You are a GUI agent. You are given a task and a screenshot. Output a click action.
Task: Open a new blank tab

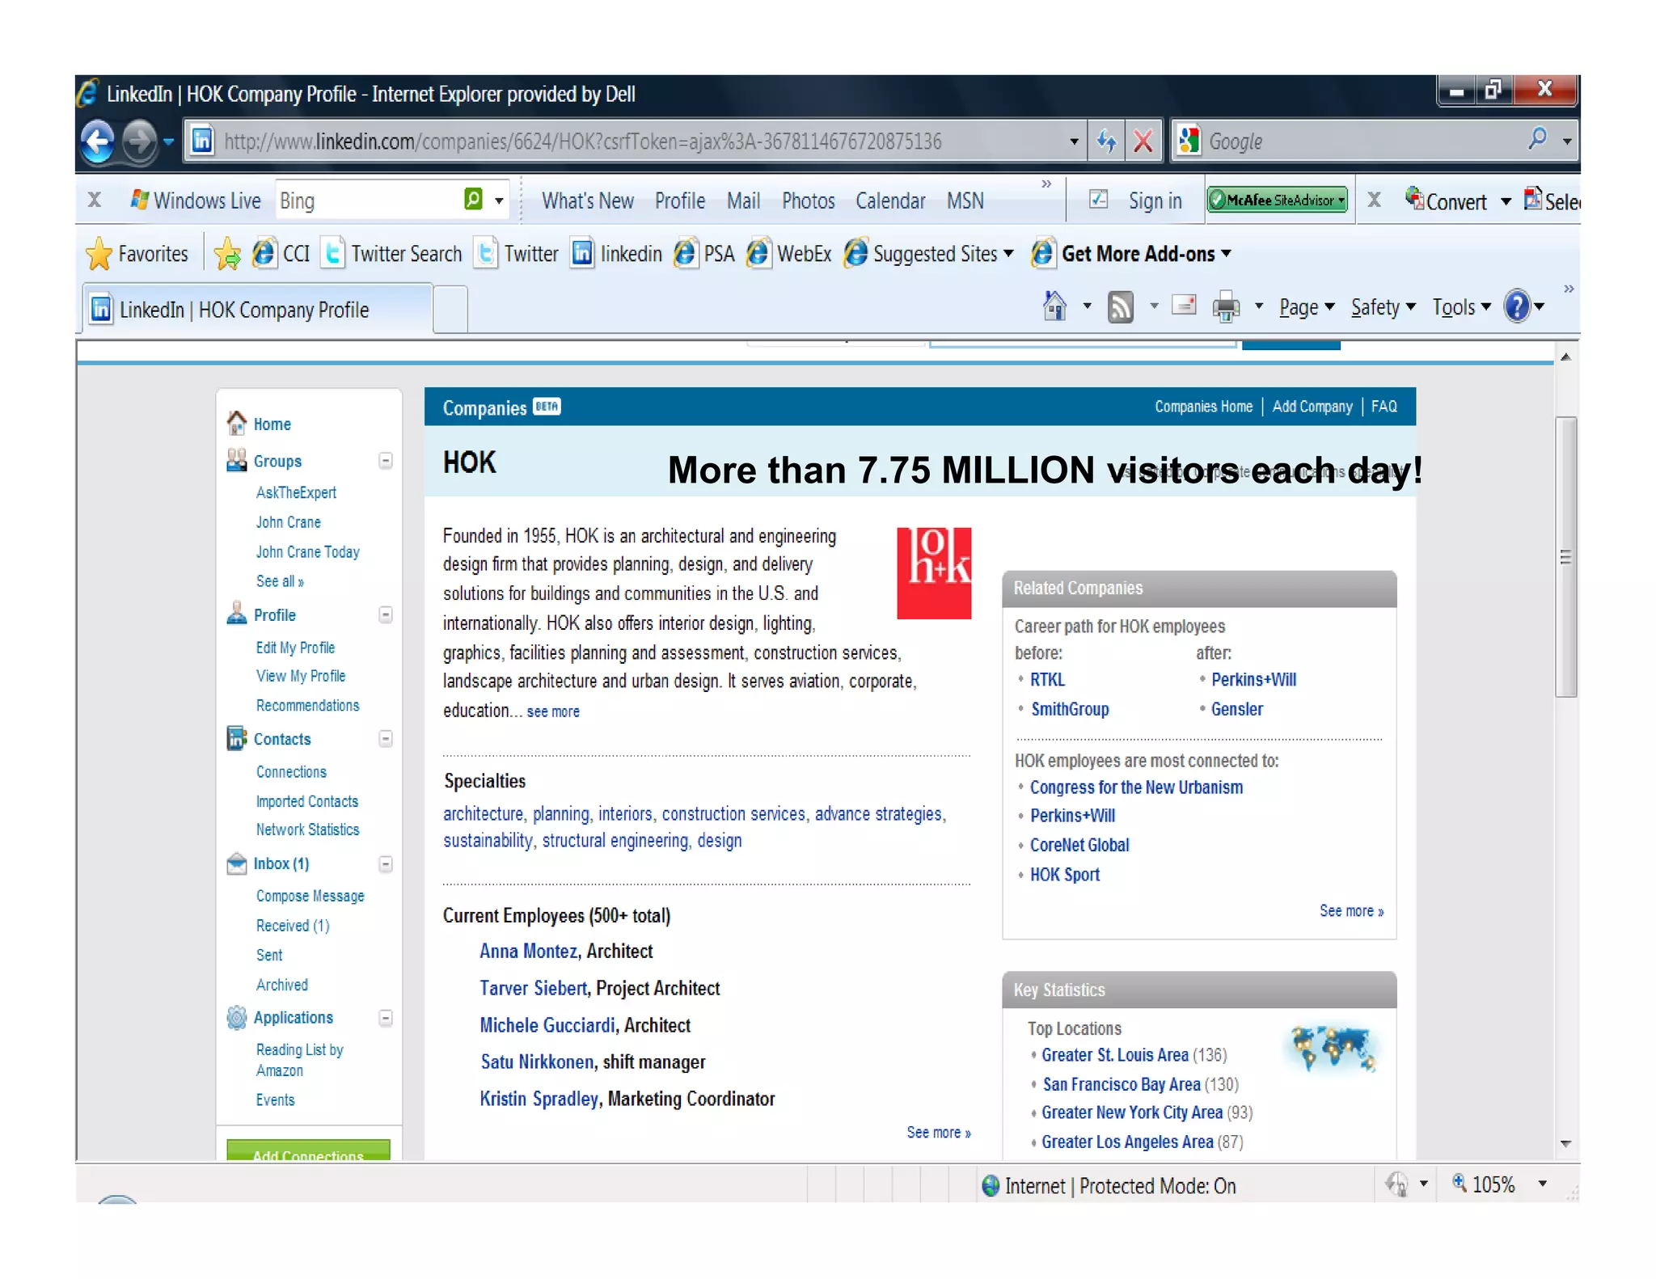(450, 310)
